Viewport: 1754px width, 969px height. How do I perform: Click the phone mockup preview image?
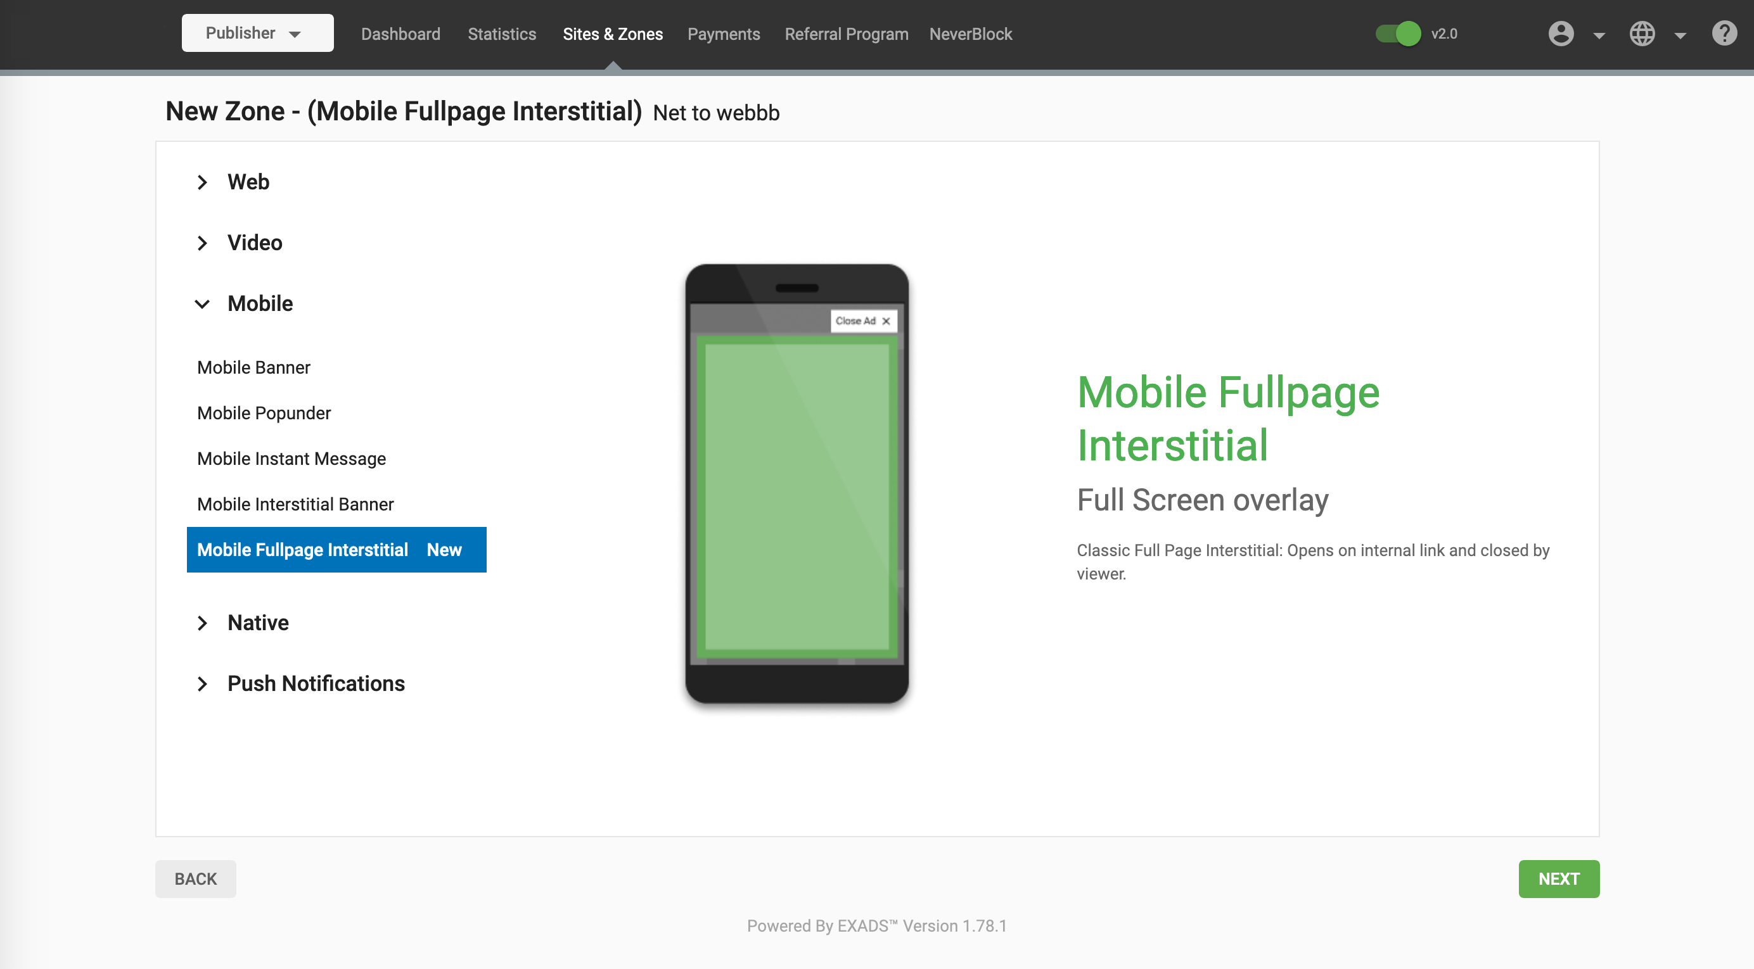click(x=797, y=484)
